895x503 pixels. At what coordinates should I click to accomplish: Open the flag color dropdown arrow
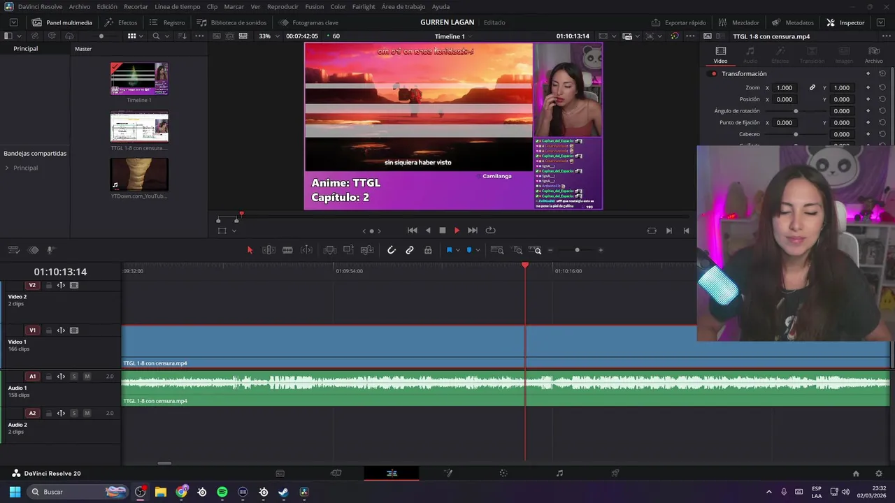click(x=457, y=250)
